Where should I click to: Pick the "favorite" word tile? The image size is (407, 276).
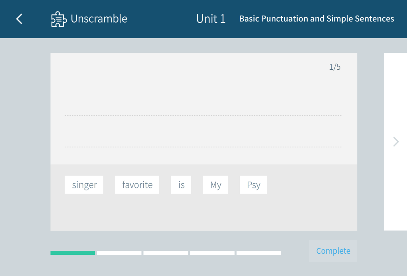click(137, 185)
